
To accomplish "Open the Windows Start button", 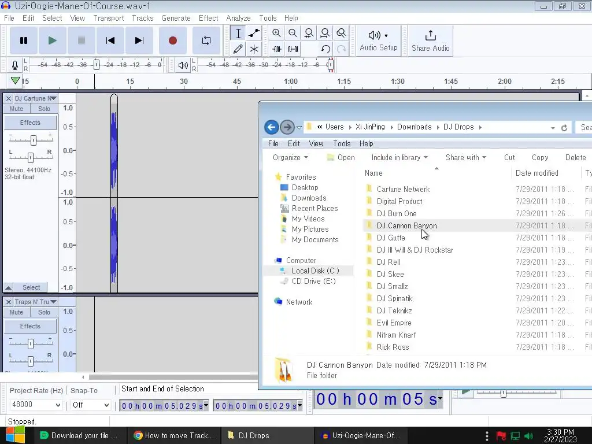I will tap(15, 435).
